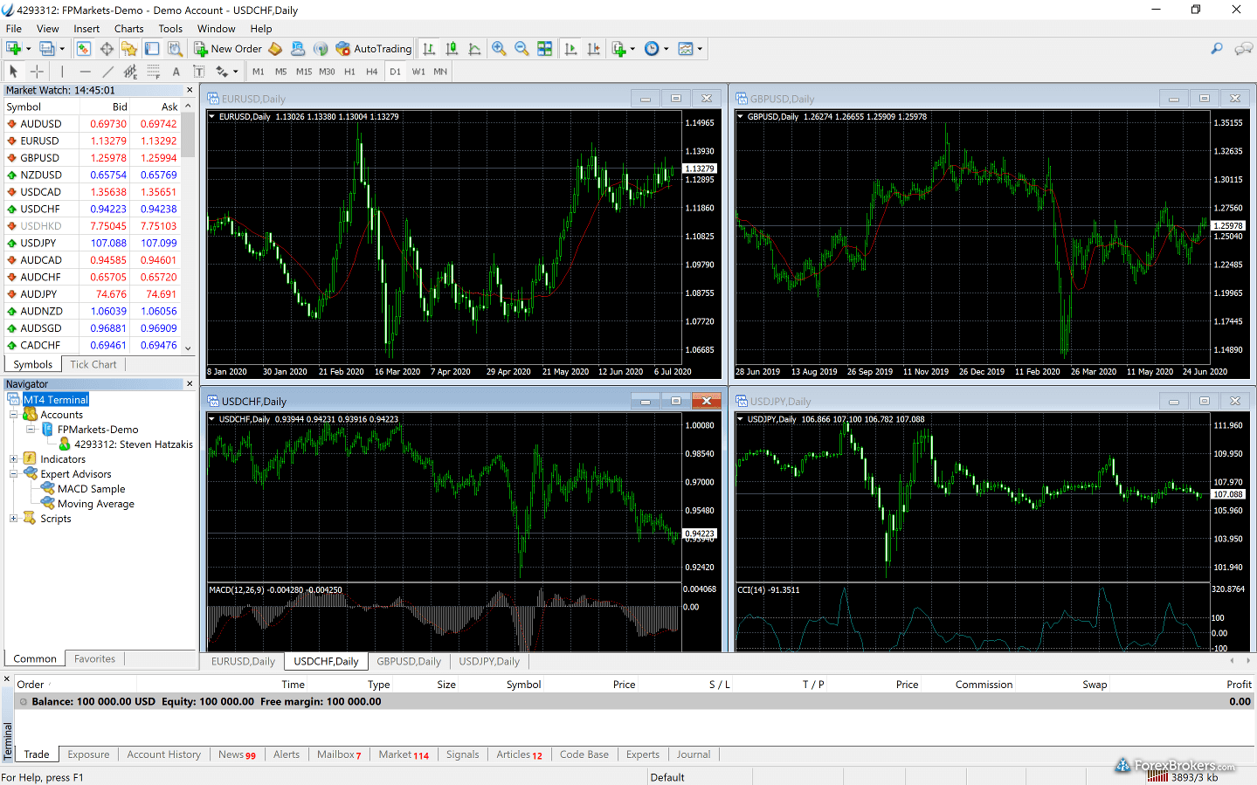Select the AUDNZD row in Market Watch
The image size is (1257, 785).
93,312
